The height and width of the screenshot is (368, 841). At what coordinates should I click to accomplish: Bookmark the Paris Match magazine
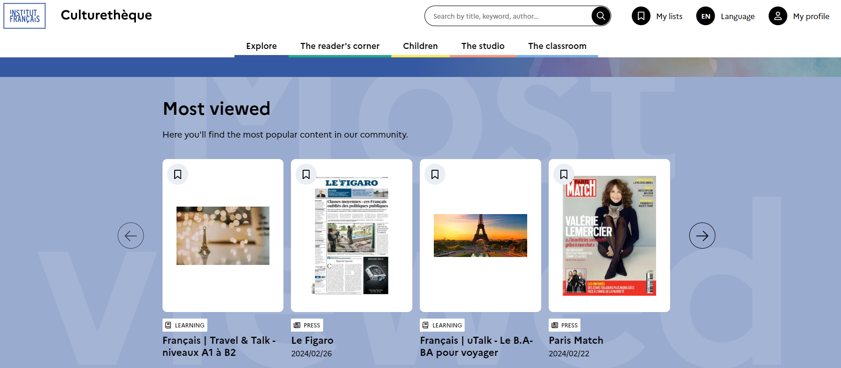[564, 174]
